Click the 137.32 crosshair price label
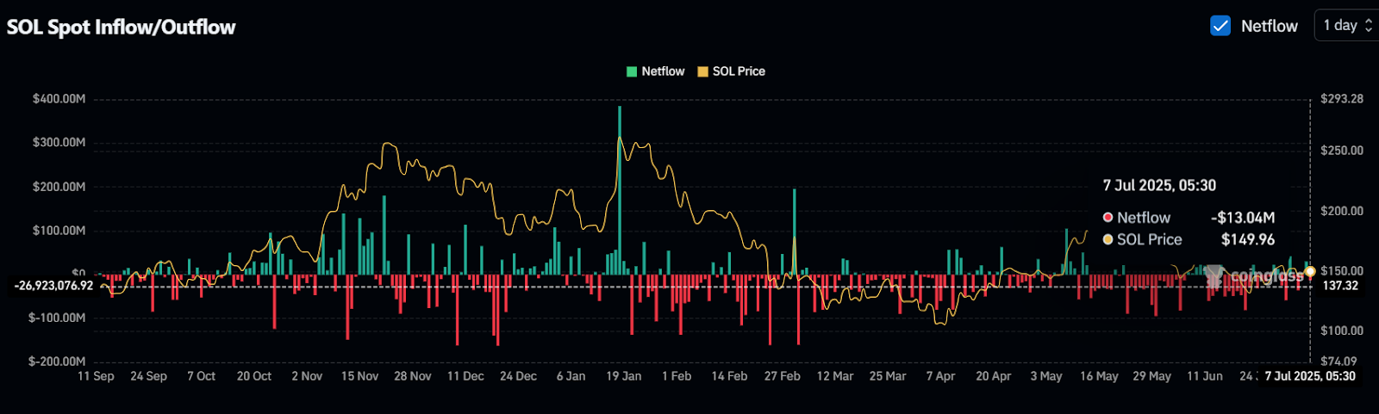The height and width of the screenshot is (414, 1379). 1340,286
